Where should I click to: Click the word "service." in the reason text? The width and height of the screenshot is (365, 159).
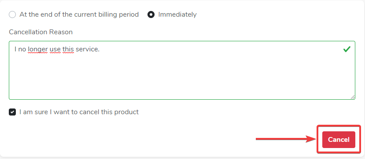[88, 50]
